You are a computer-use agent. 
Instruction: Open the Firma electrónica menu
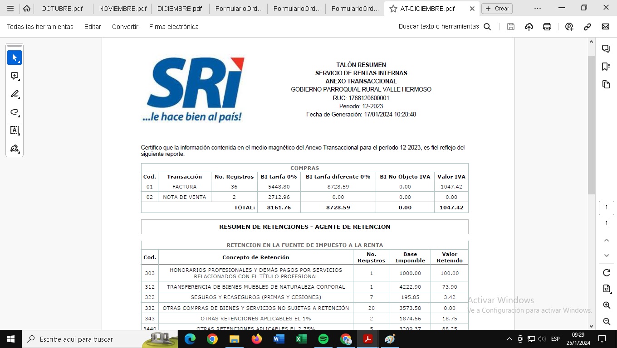coord(174,27)
